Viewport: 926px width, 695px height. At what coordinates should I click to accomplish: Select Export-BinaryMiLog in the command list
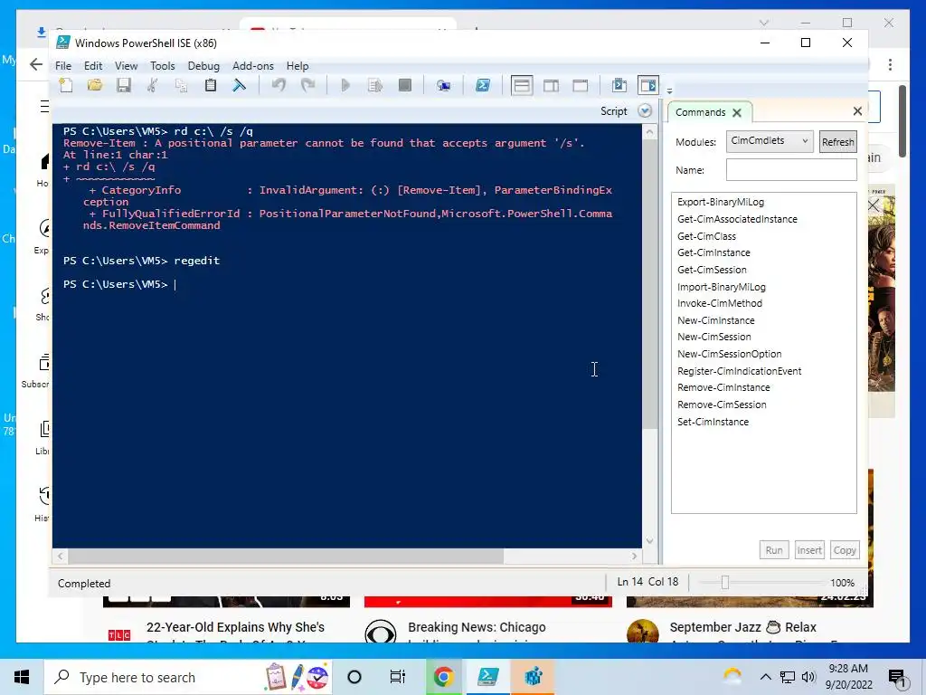721,202
